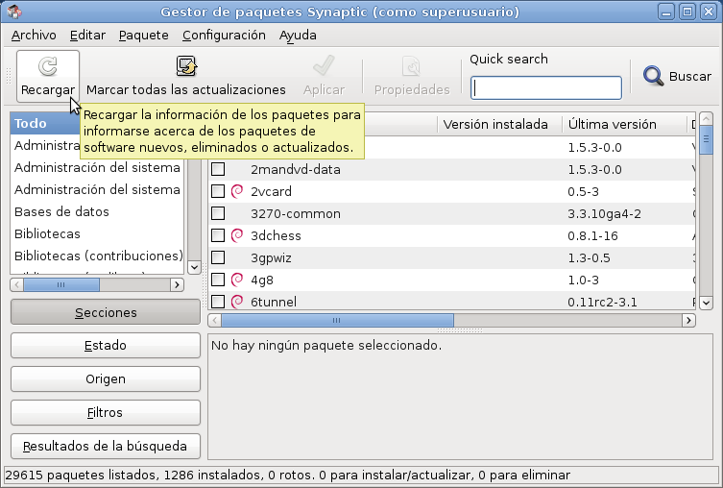The height and width of the screenshot is (488, 723).
Task: Click Debian swirl icon next to 4g8
Action: 237,280
